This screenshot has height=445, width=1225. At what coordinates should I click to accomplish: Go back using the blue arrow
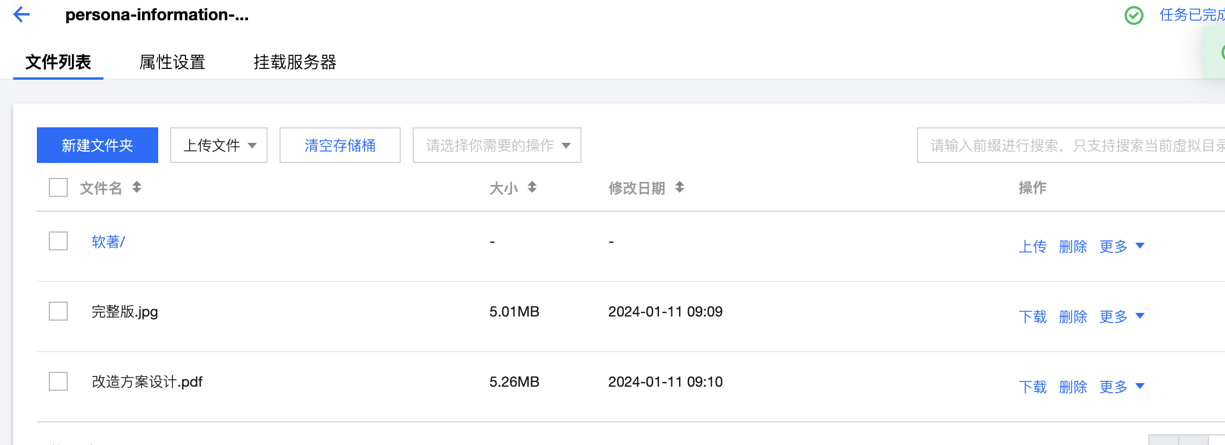tap(21, 14)
